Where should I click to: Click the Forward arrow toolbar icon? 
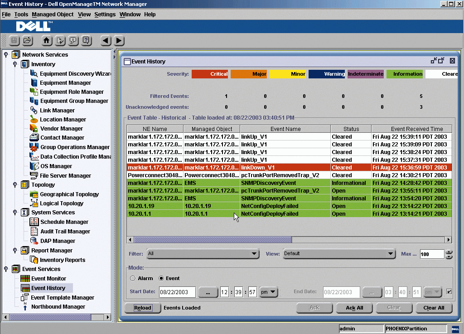point(119,40)
